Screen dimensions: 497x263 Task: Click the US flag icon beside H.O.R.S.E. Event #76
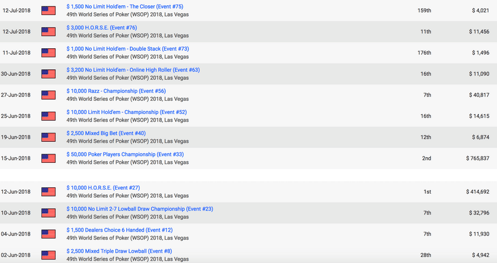(48, 31)
